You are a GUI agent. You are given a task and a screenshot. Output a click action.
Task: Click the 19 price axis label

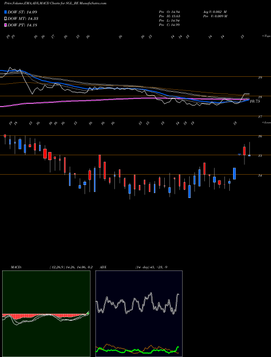260,78
